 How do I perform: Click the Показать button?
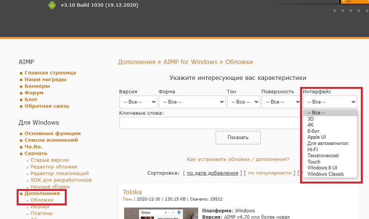click(x=238, y=138)
